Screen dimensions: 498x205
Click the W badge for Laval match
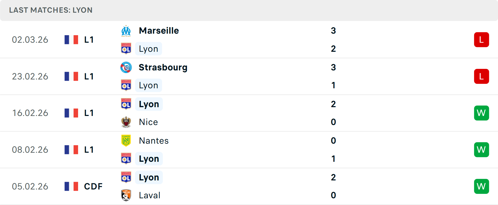(481, 186)
